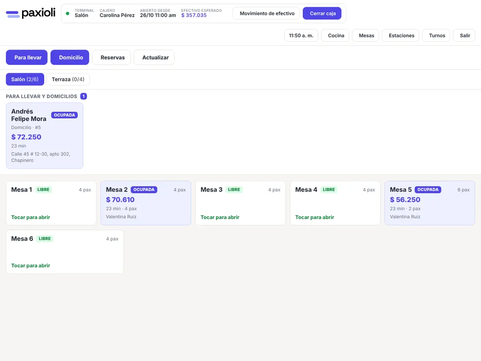The height and width of the screenshot is (361, 481).
Task: Click the Salir button
Action: pyautogui.click(x=465, y=35)
